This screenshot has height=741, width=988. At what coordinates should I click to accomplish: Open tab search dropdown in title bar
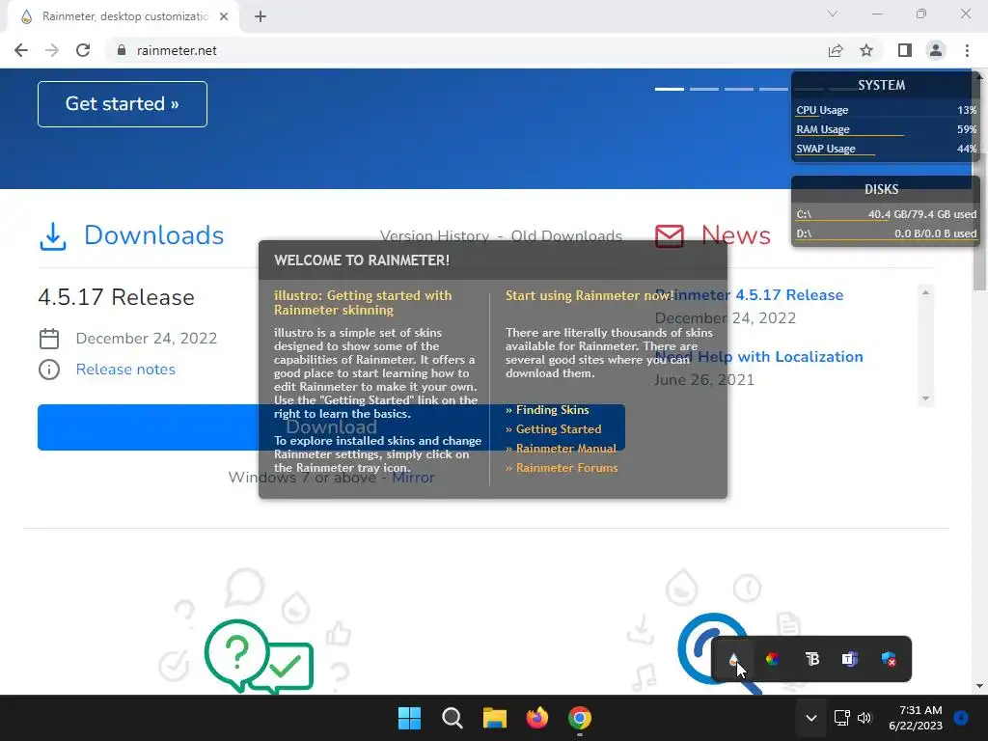tap(833, 14)
